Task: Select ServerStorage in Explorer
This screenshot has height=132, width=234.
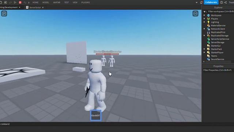Action: (x=218, y=43)
